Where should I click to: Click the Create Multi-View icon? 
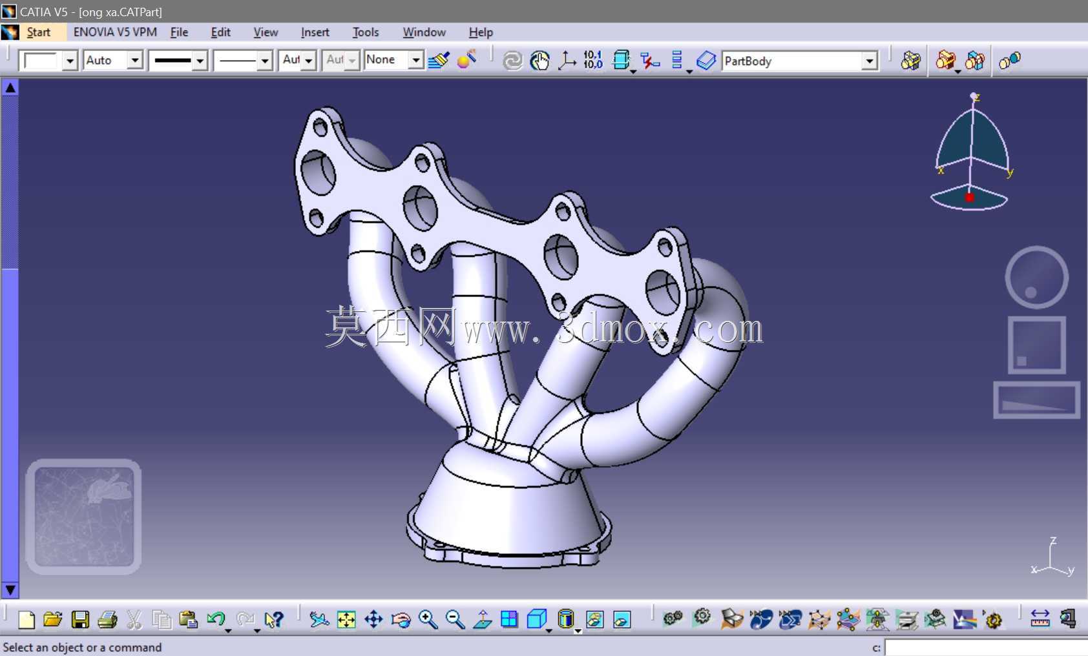pyautogui.click(x=509, y=620)
